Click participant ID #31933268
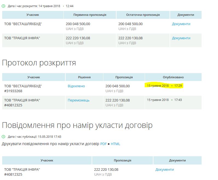The width and height of the screenshot is (218, 180). tap(13, 91)
